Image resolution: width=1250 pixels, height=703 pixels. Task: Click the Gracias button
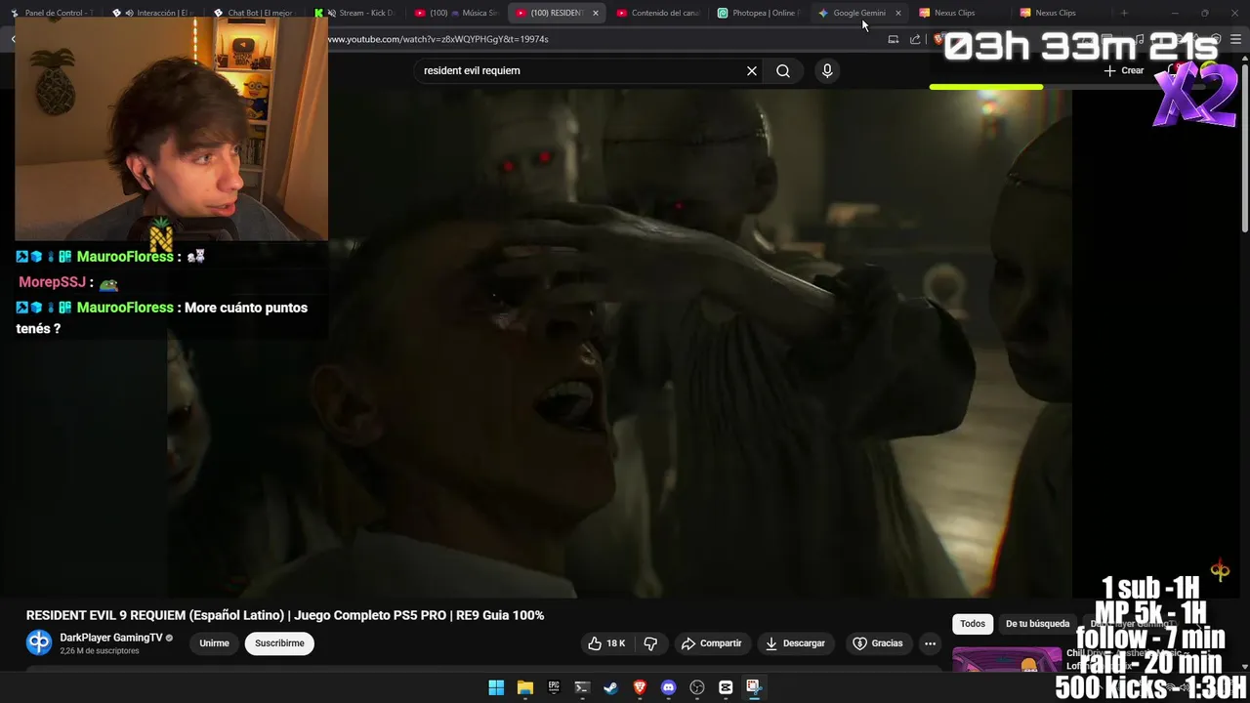pyautogui.click(x=877, y=643)
